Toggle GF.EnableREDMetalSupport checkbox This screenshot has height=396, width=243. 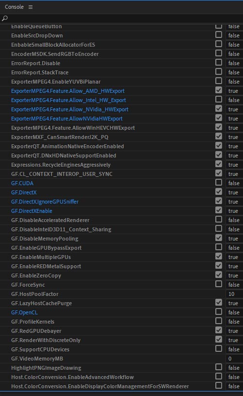click(x=219, y=266)
